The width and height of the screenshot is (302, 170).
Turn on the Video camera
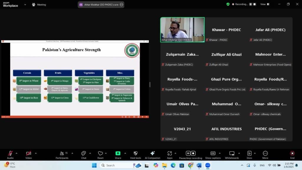tap(29, 153)
